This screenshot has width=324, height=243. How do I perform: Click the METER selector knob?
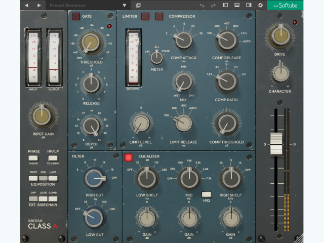[x=156, y=57]
